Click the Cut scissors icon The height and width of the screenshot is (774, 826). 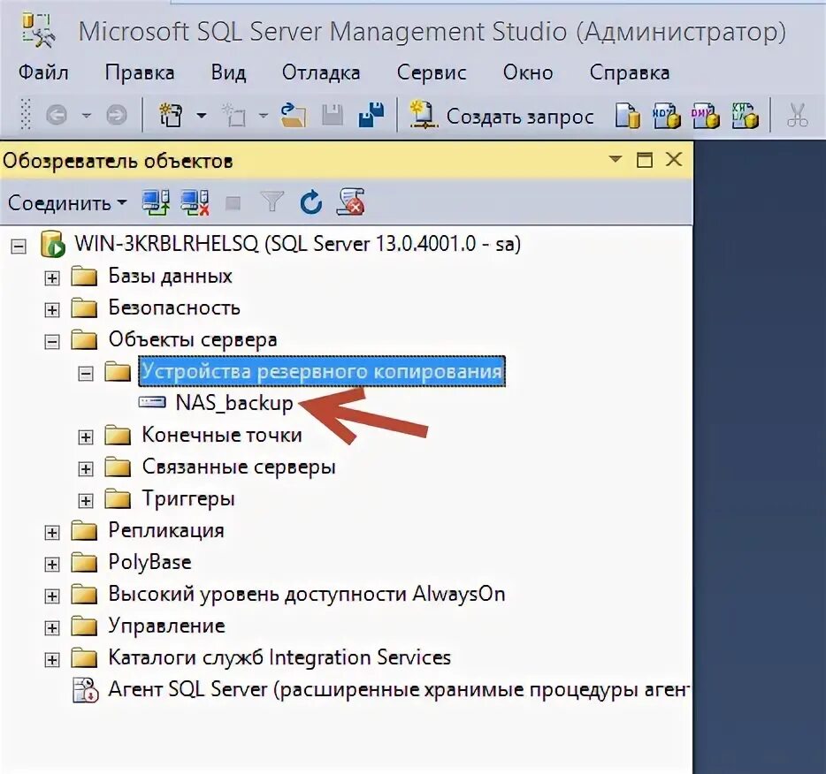click(798, 115)
